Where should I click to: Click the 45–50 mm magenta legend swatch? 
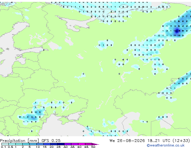point(89,144)
